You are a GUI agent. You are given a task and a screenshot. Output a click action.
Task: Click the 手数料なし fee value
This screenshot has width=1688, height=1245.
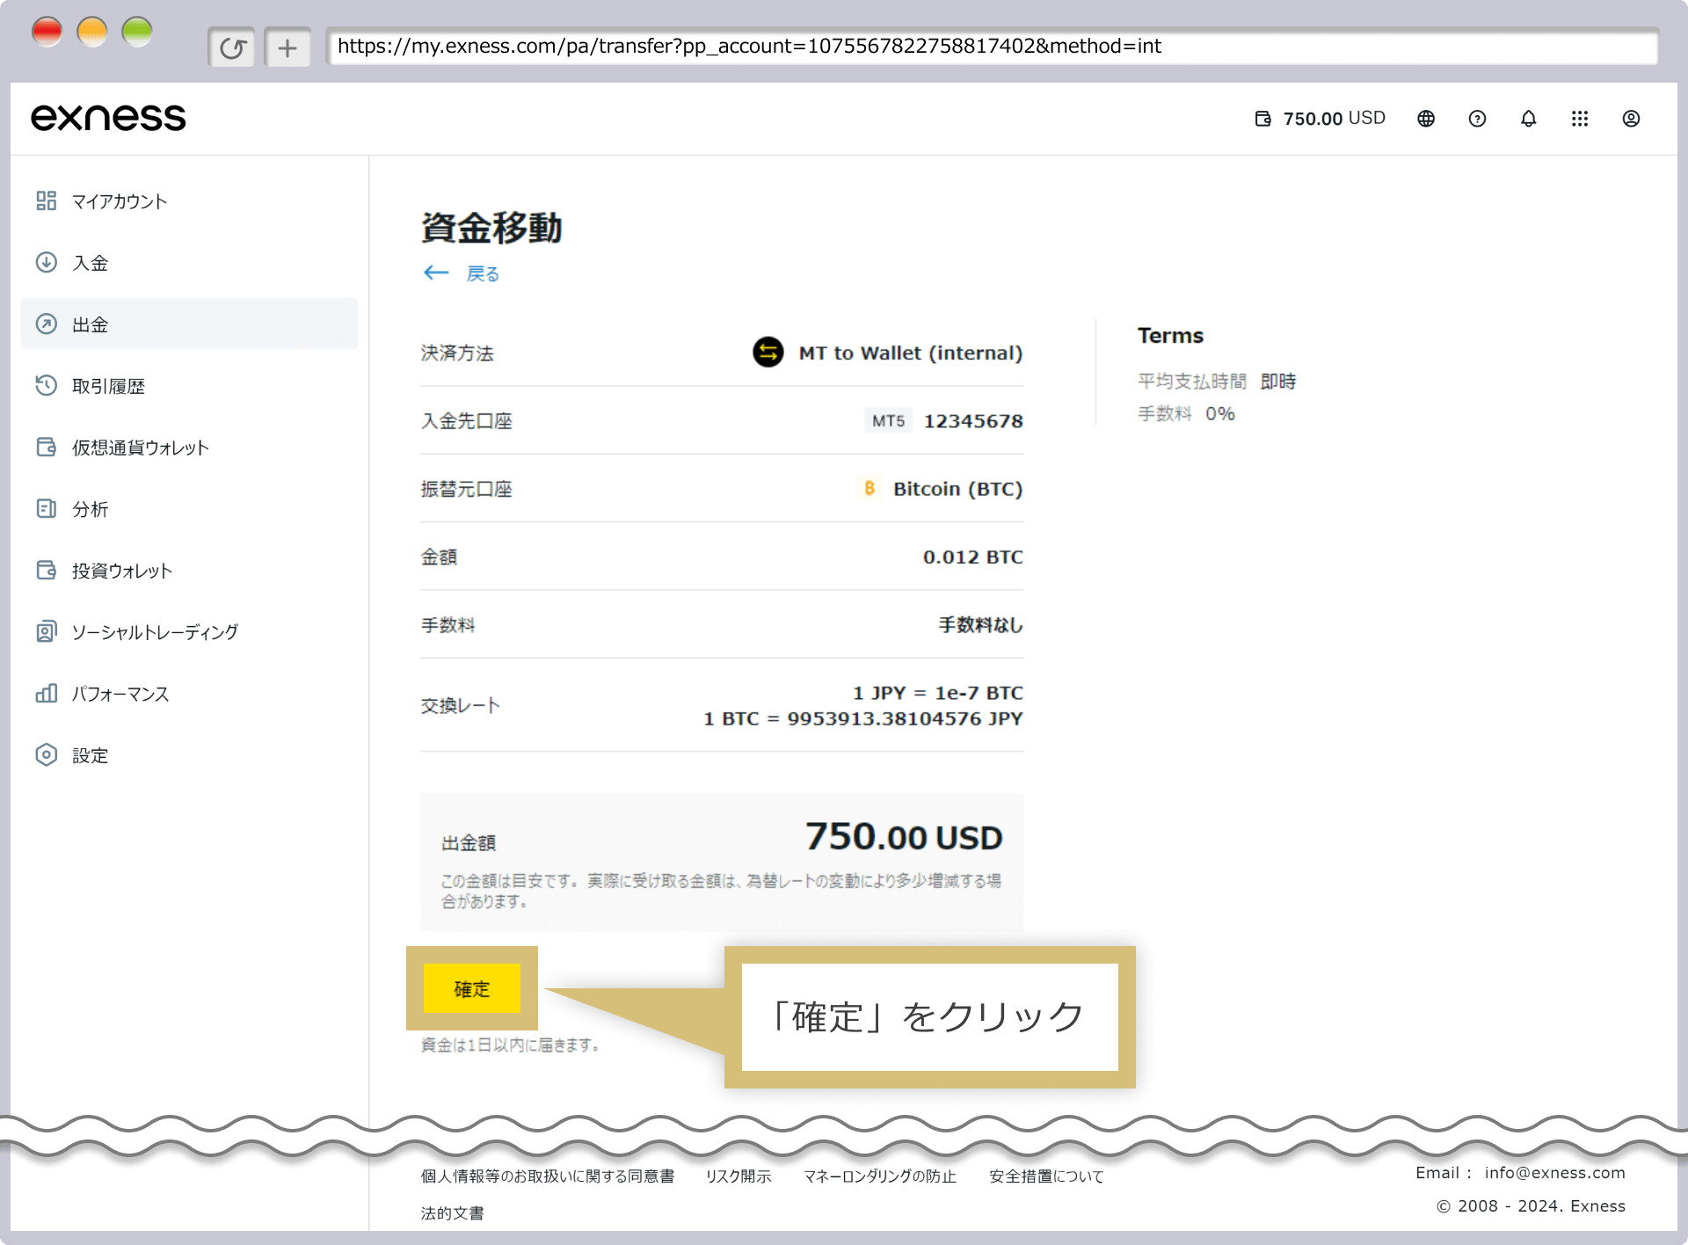980,625
